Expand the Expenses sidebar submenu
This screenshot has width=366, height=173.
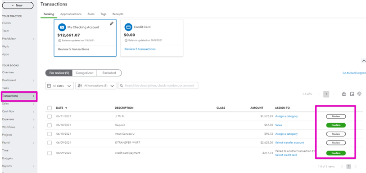coord(33,120)
